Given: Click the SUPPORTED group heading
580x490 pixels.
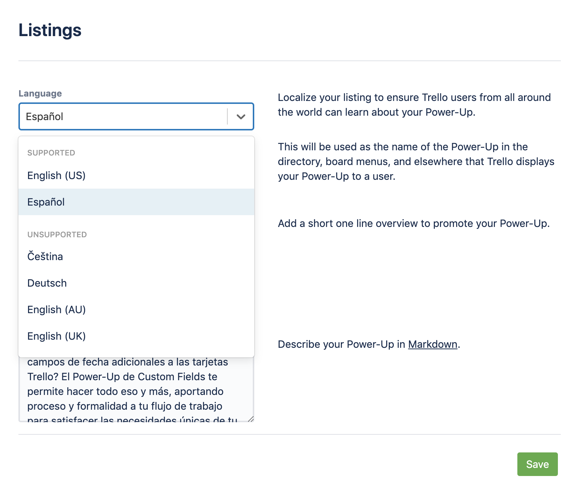Looking at the screenshot, I should pyautogui.click(x=51, y=153).
